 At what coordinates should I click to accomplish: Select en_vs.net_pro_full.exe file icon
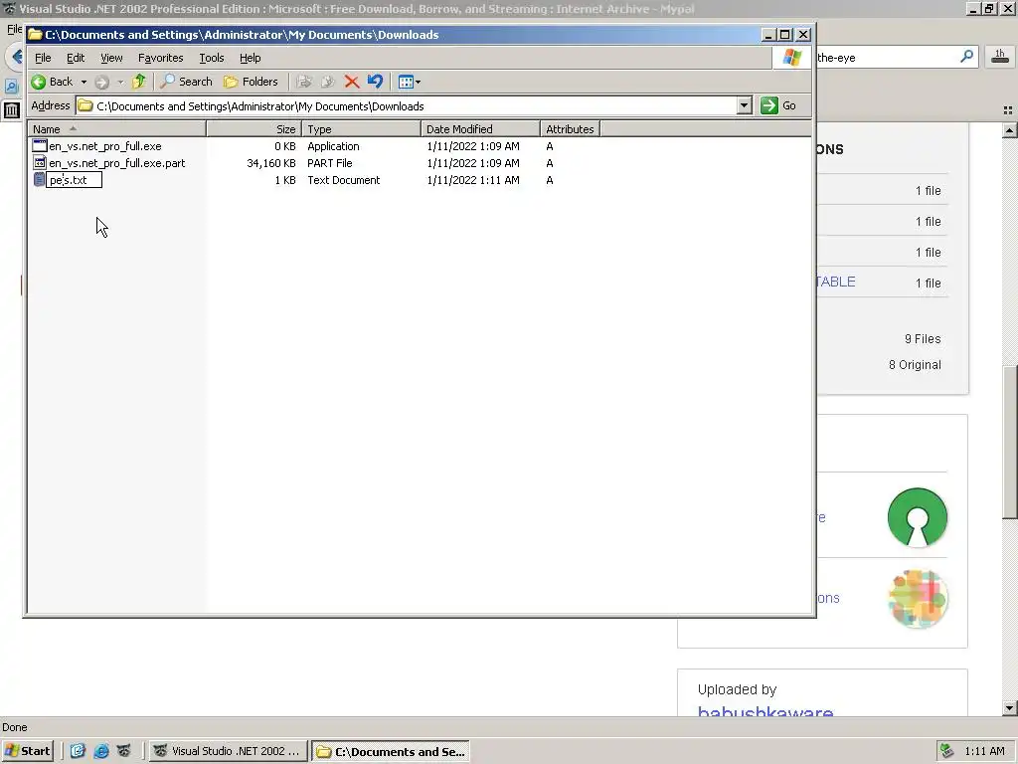click(40, 146)
